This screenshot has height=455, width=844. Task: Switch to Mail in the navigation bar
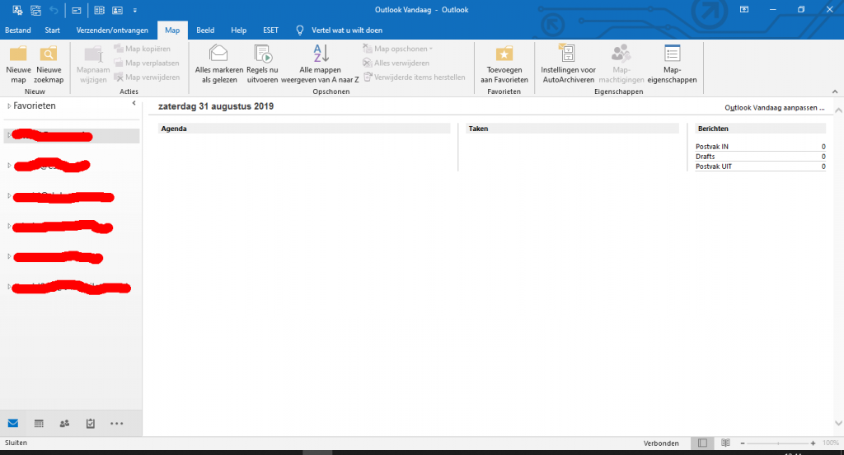[x=13, y=423]
